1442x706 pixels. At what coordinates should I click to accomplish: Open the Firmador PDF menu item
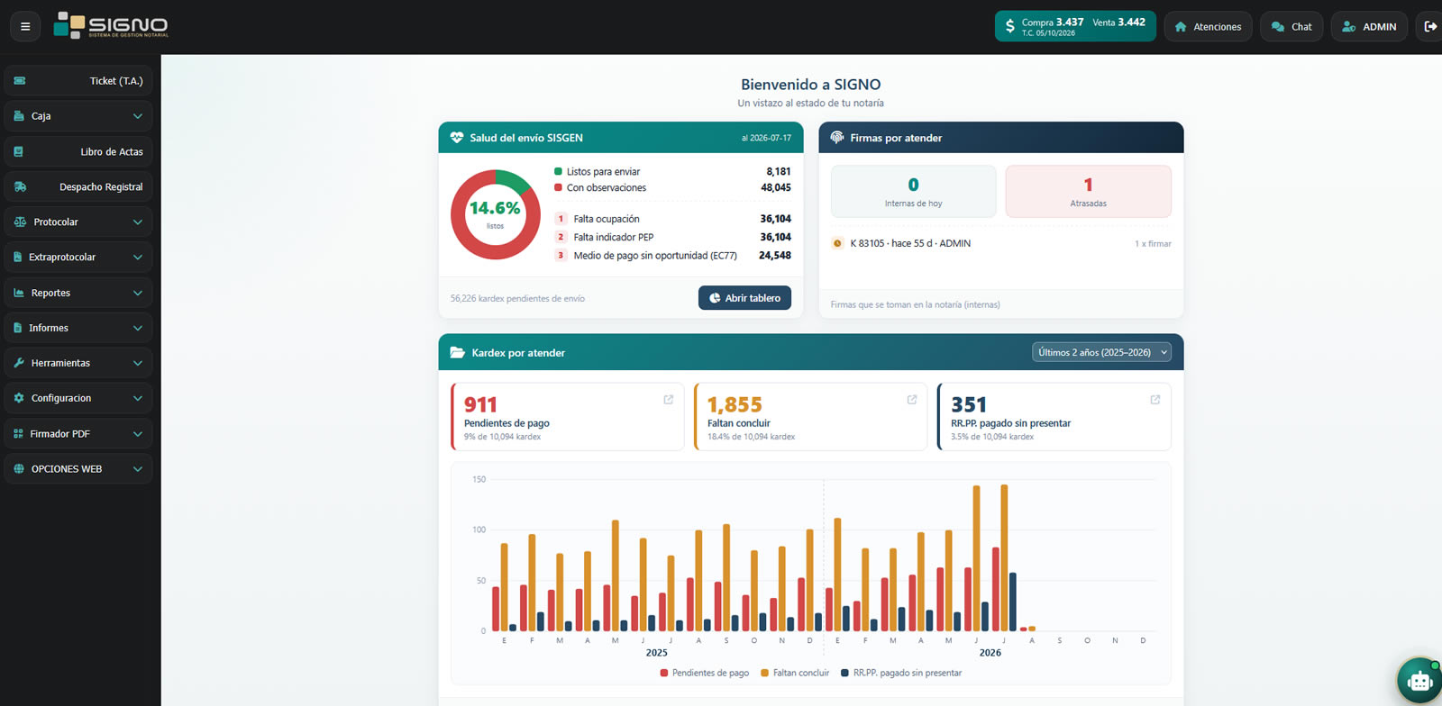[x=78, y=434]
